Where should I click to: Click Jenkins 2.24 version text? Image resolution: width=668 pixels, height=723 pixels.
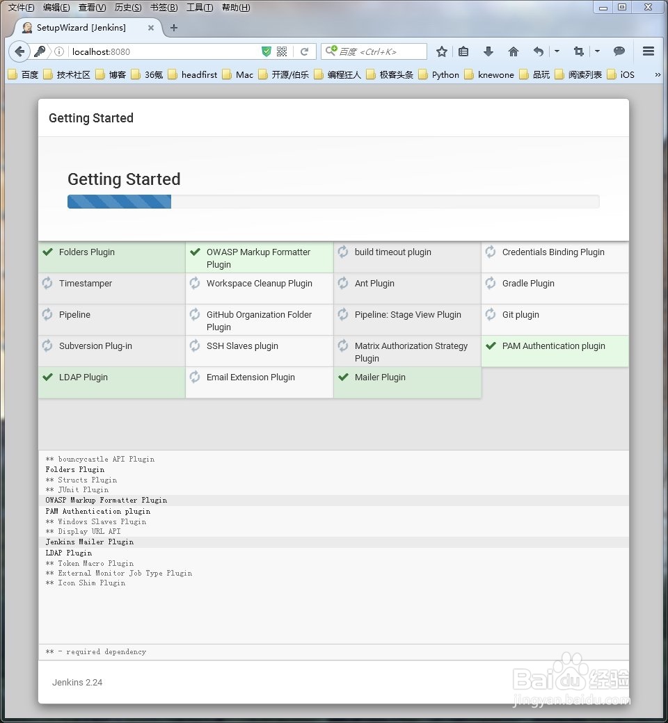[x=77, y=683]
